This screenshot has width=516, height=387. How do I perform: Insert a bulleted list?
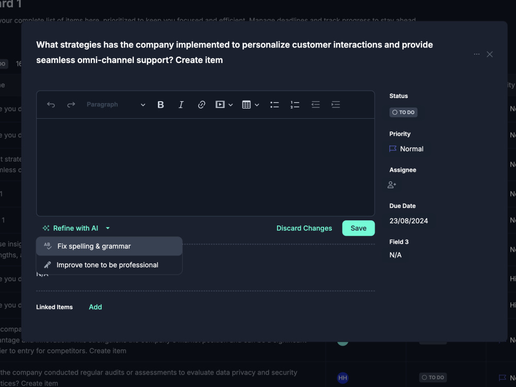[x=275, y=105]
